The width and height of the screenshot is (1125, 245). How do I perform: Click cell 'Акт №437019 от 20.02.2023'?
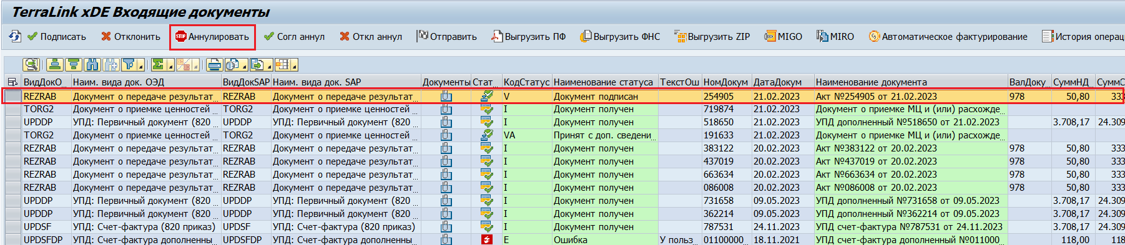(x=910, y=161)
